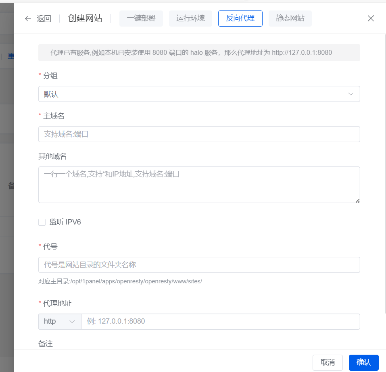
Task: Click the 取消 button to cancel
Action: [x=328, y=362]
